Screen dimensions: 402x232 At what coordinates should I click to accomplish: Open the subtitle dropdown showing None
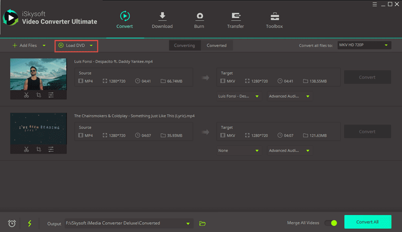click(239, 151)
